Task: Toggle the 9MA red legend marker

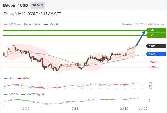Action: (19, 79)
